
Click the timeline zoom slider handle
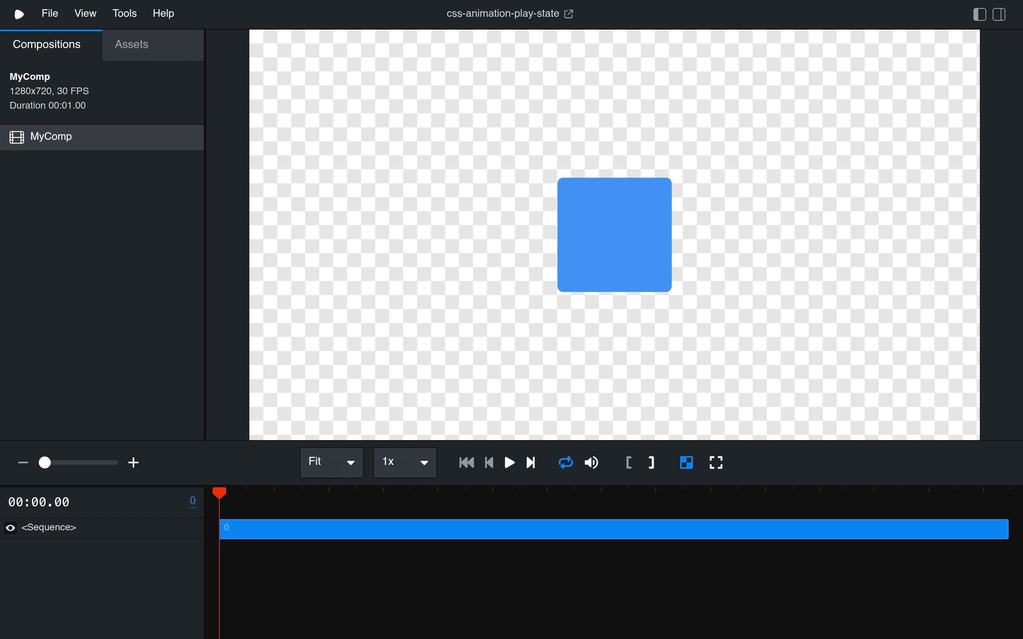[x=45, y=462]
